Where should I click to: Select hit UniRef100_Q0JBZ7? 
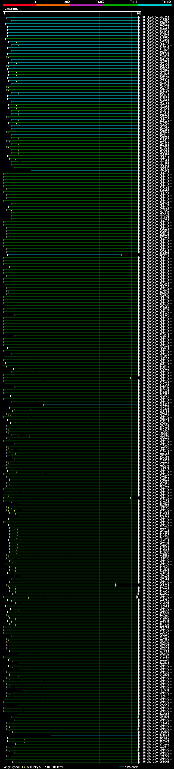coord(156,35)
